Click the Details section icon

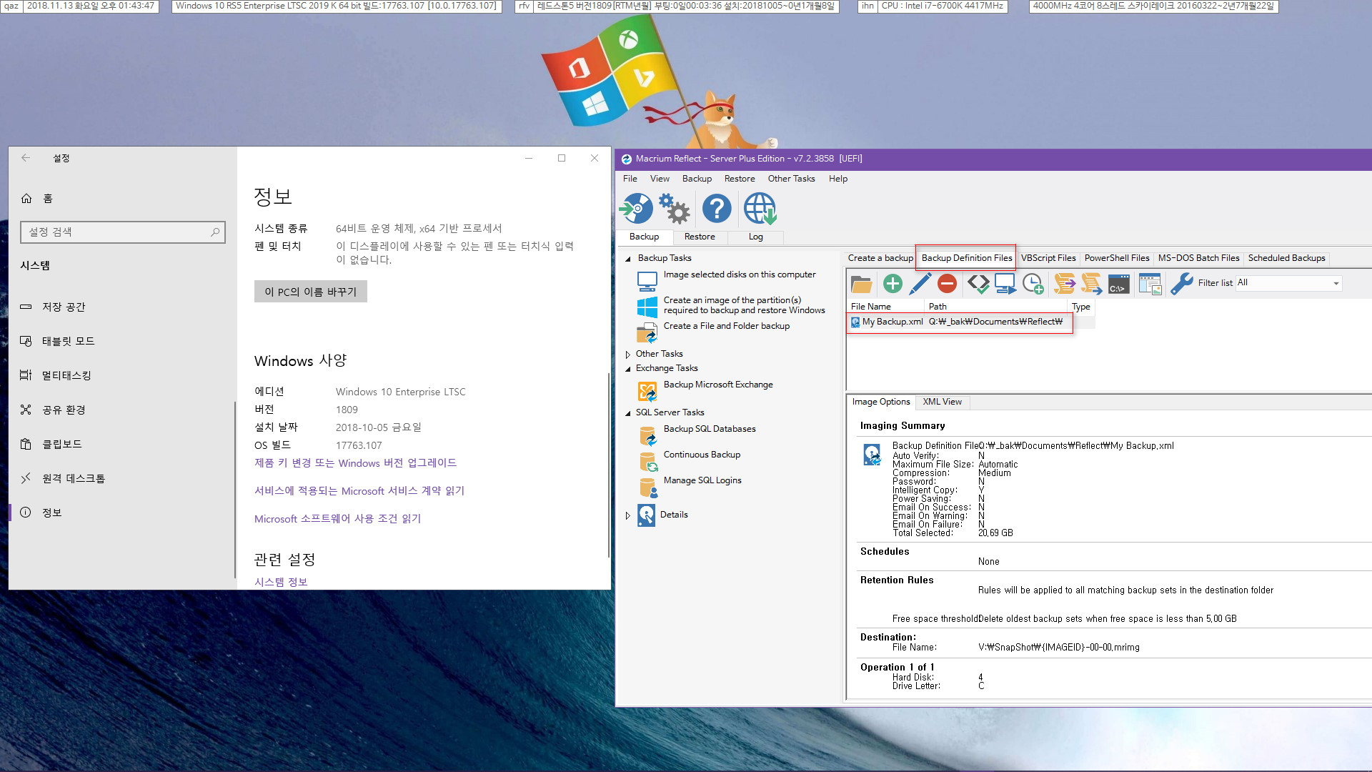[646, 515]
